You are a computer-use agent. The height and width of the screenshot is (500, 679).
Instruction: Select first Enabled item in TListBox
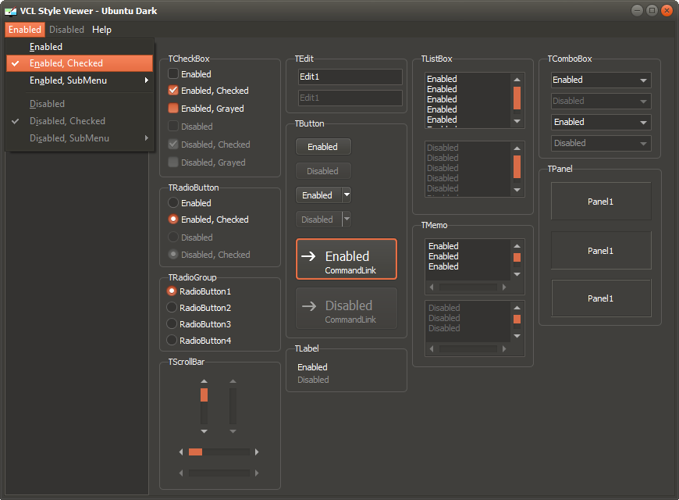442,79
